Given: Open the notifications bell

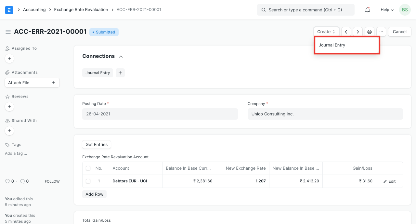Looking at the screenshot, I should tap(368, 10).
